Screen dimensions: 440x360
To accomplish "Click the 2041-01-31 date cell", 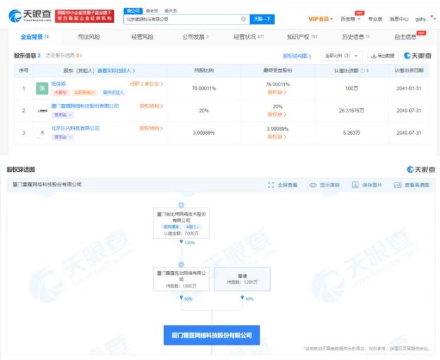I will [x=409, y=88].
